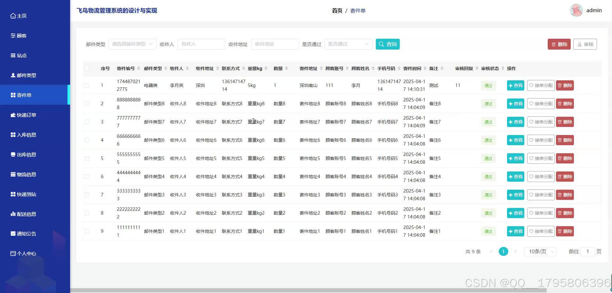
Task: Sort by 顾客姓名 column arrows
Action: tap(373, 68)
